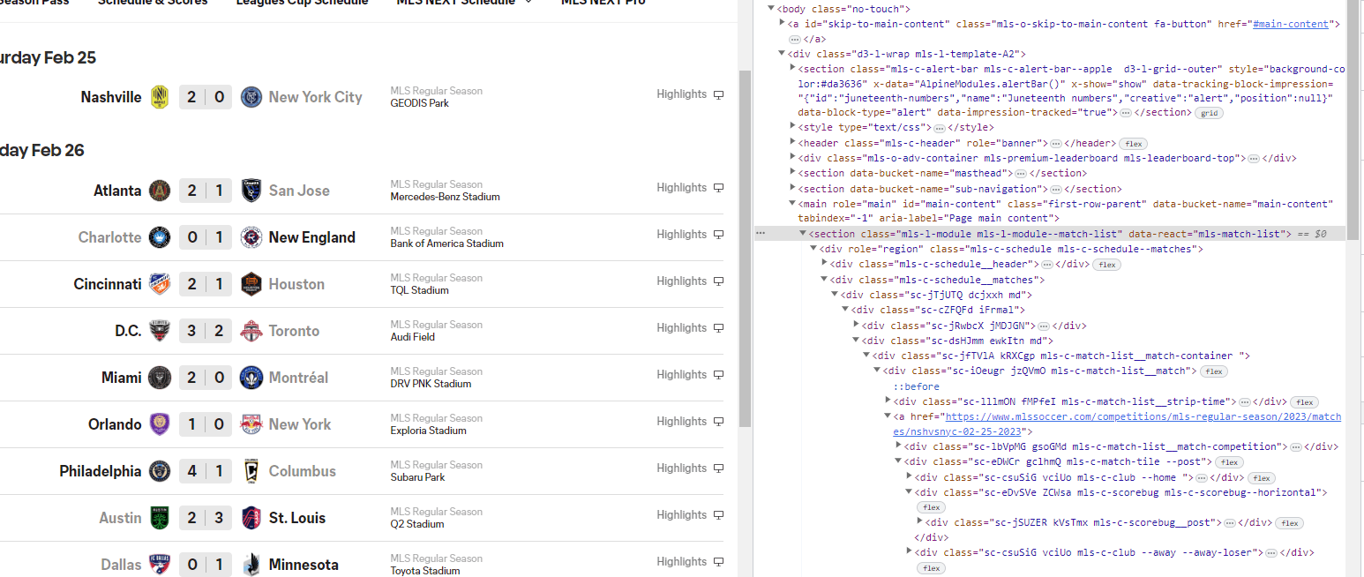
Task: Expand the sub-navigation section node
Action: (x=792, y=189)
